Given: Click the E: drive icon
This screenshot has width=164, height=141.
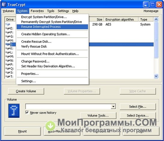Looking at the screenshot, I should [8, 28].
